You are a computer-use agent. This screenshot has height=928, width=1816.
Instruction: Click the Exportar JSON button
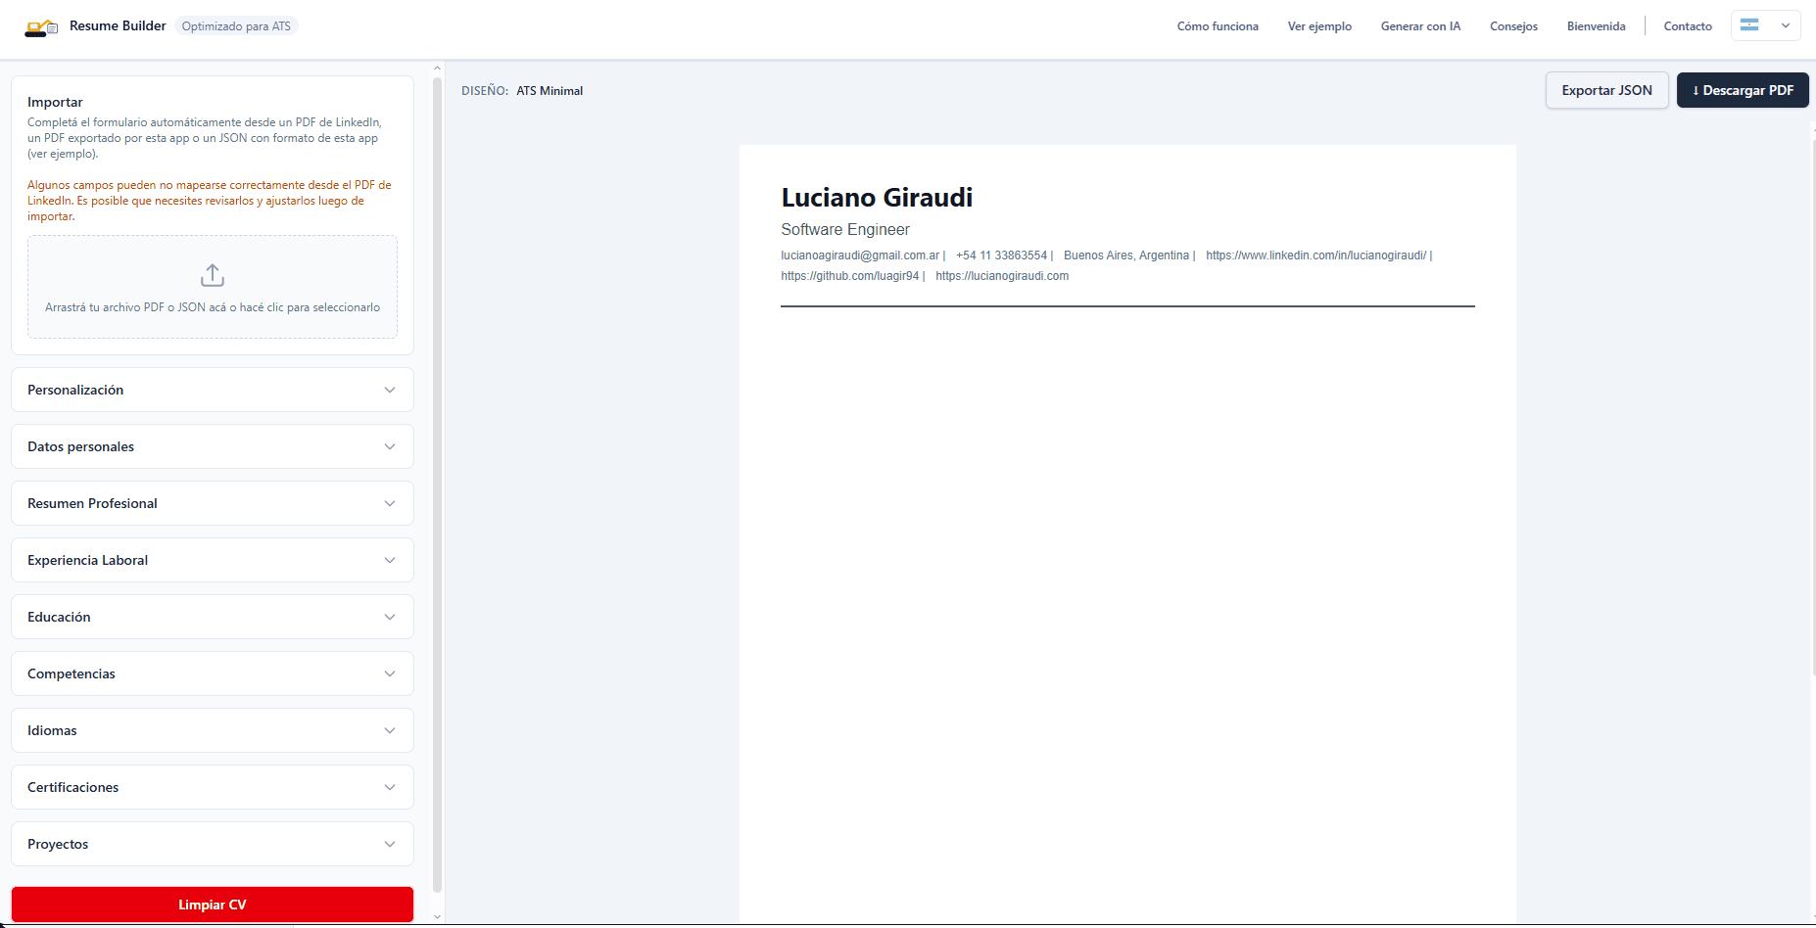(1606, 90)
